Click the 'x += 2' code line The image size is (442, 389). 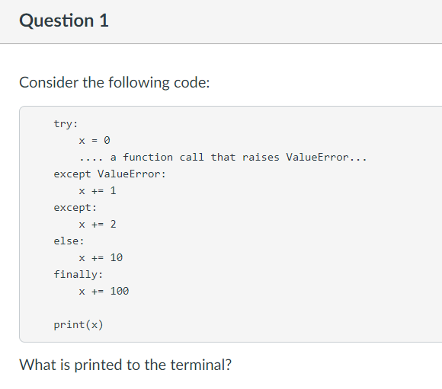[x=98, y=225]
